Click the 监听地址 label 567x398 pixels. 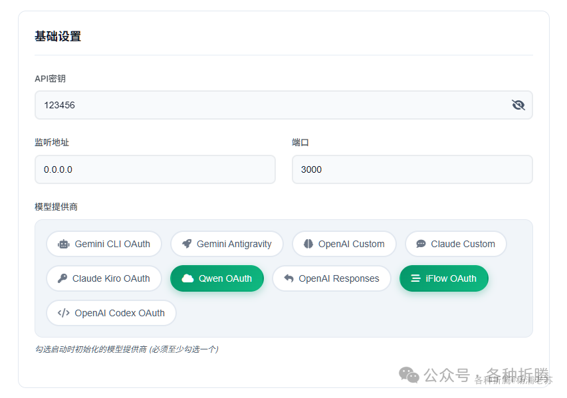coord(52,143)
